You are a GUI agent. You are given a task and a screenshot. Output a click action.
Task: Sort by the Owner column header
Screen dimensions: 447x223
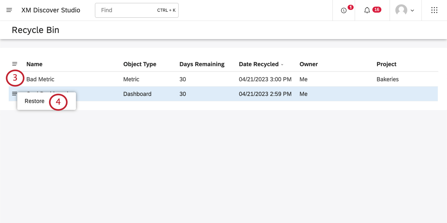tap(309, 64)
